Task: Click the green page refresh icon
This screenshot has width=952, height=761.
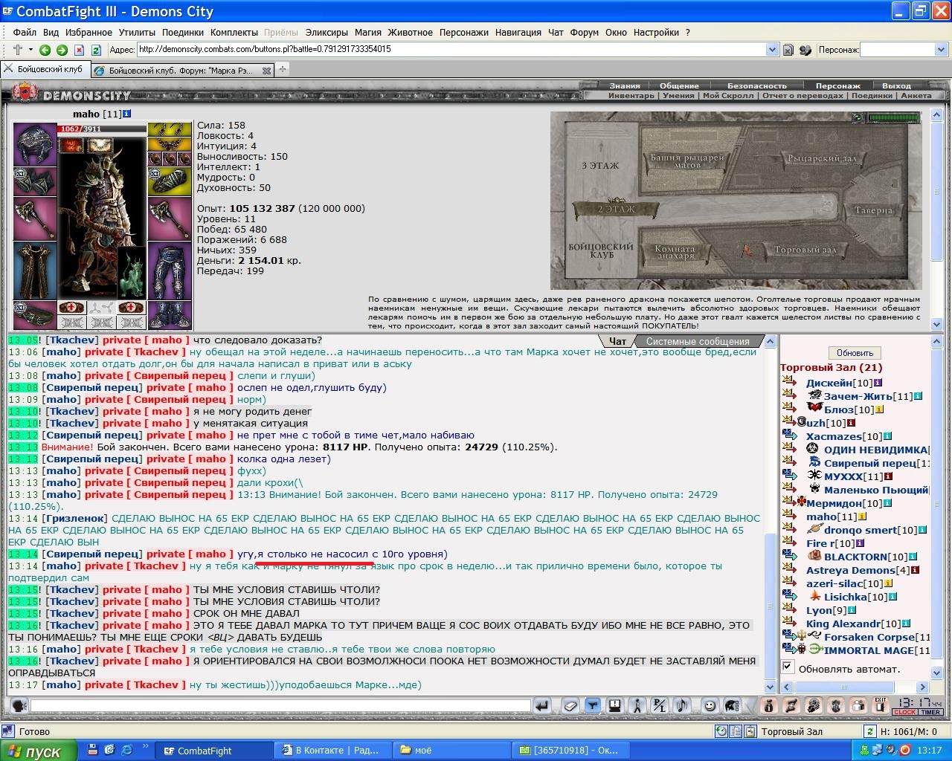Action: pos(96,50)
